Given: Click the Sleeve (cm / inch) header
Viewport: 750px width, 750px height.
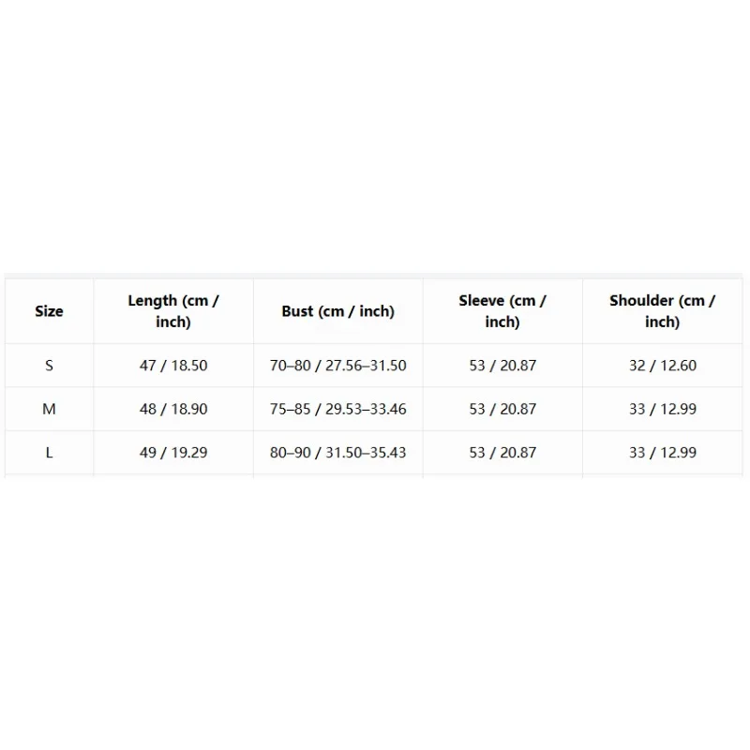Looking at the screenshot, I should (502, 311).
